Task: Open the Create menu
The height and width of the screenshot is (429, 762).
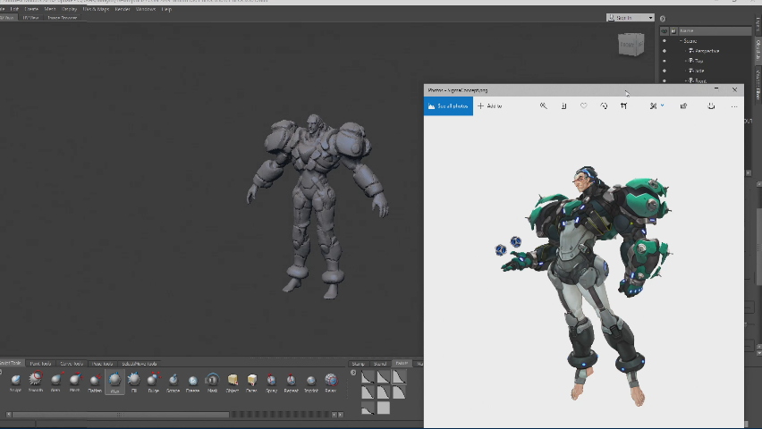Action: (x=31, y=9)
